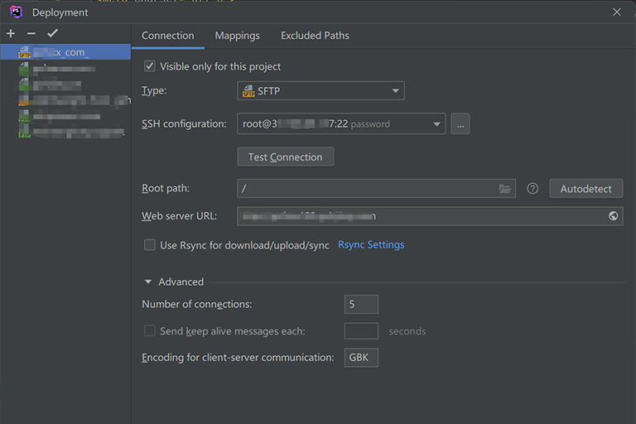Image resolution: width=636 pixels, height=424 pixels.
Task: Click the Autodetect button
Action: click(585, 189)
